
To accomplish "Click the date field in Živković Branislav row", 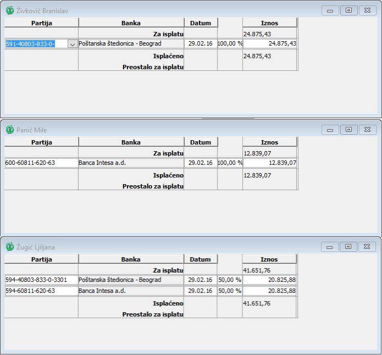I will point(201,43).
